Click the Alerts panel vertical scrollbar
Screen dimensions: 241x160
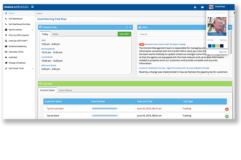[x=231, y=42]
